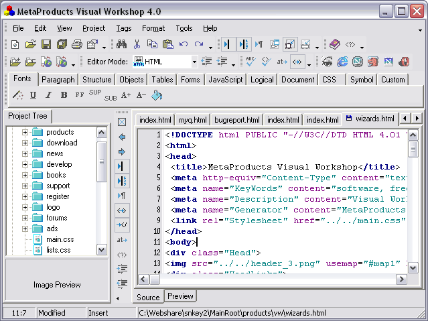The width and height of the screenshot is (428, 321).
Task: Toggle show paragraph marks in top toolbar
Action: pos(259,45)
